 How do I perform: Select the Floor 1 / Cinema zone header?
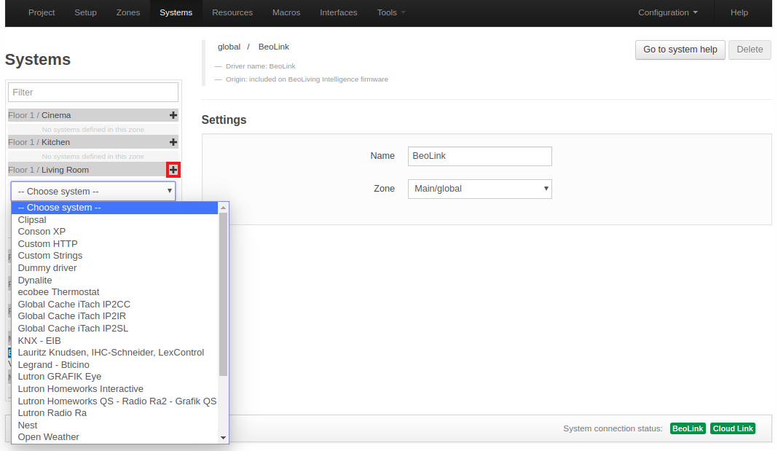pyautogui.click(x=93, y=115)
